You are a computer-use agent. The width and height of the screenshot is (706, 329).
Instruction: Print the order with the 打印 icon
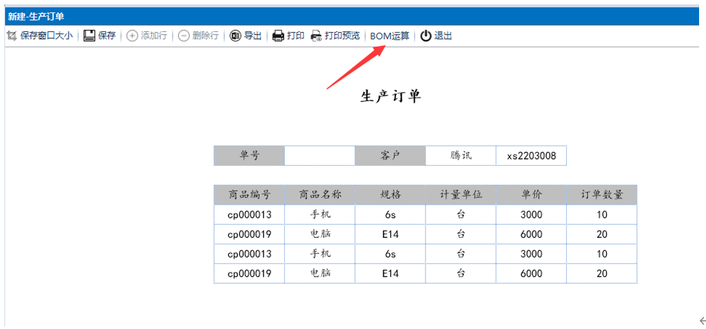(278, 36)
